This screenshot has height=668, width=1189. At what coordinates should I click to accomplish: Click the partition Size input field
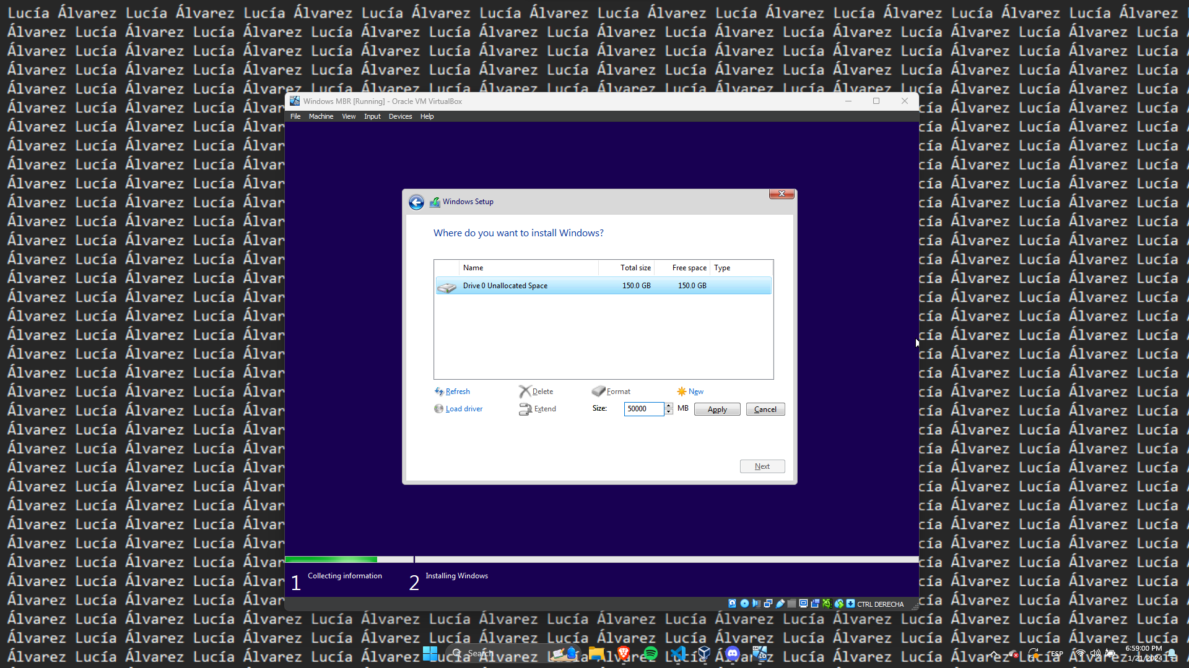pyautogui.click(x=643, y=409)
